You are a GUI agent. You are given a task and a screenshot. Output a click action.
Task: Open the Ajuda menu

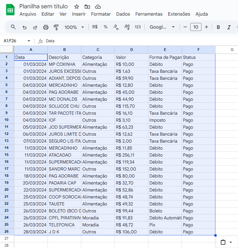(201, 14)
